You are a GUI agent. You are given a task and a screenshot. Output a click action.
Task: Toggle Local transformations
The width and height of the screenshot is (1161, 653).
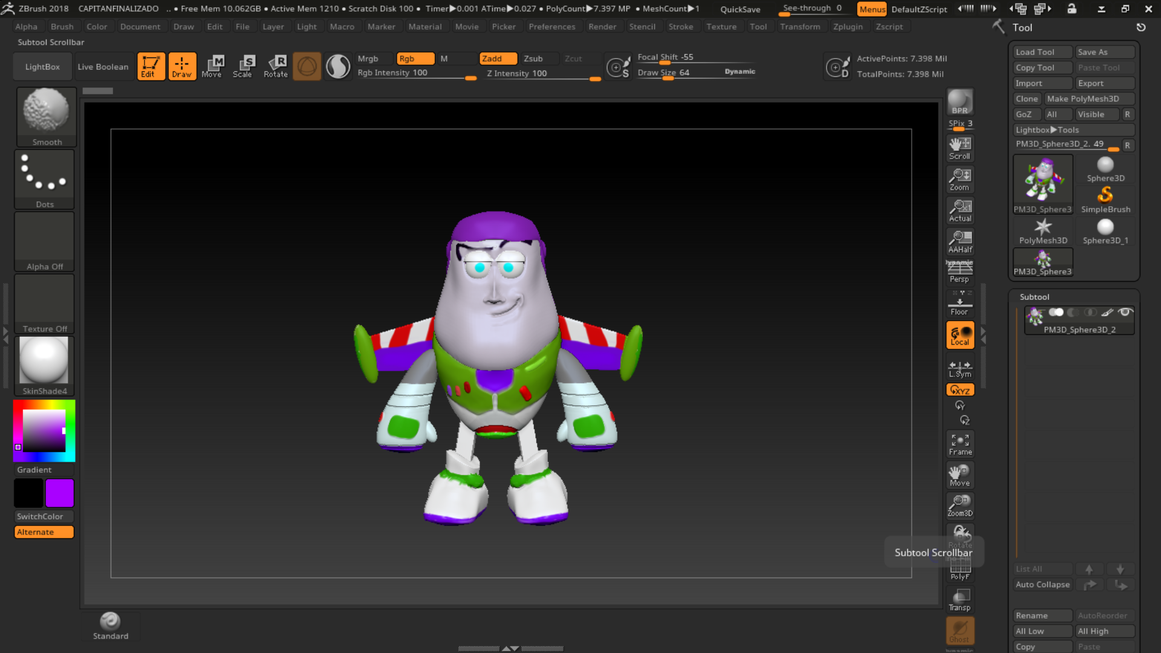[960, 335]
